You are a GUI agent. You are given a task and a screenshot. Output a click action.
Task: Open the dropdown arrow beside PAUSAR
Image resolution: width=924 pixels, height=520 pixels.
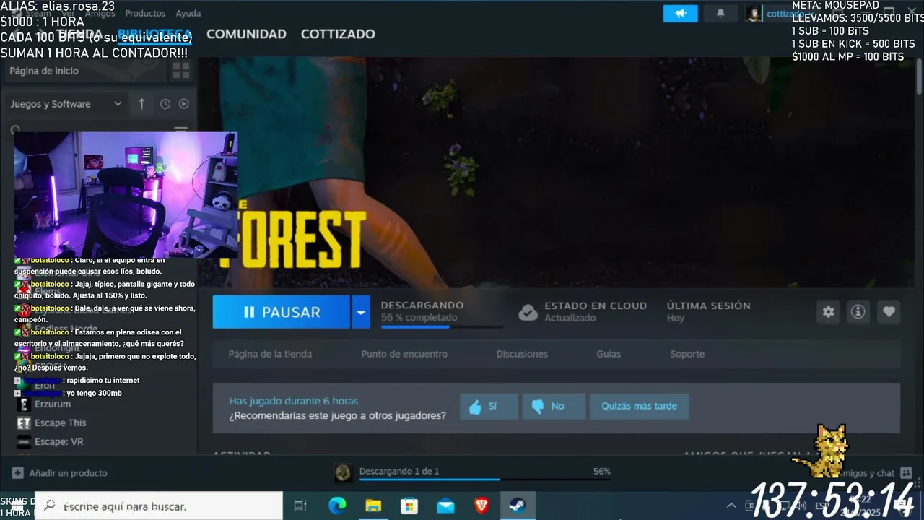361,312
